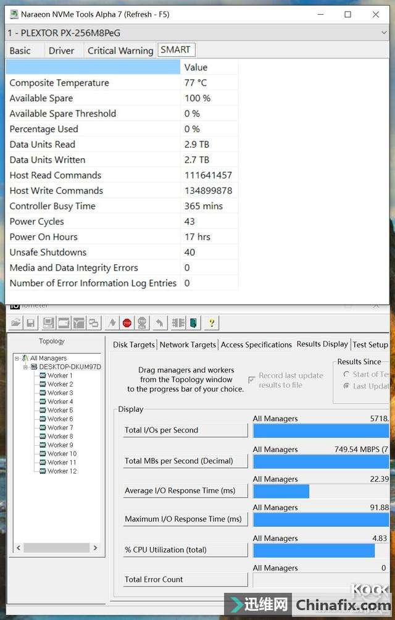
Task: Click the Worker 12 disk icon
Action: click(x=43, y=471)
